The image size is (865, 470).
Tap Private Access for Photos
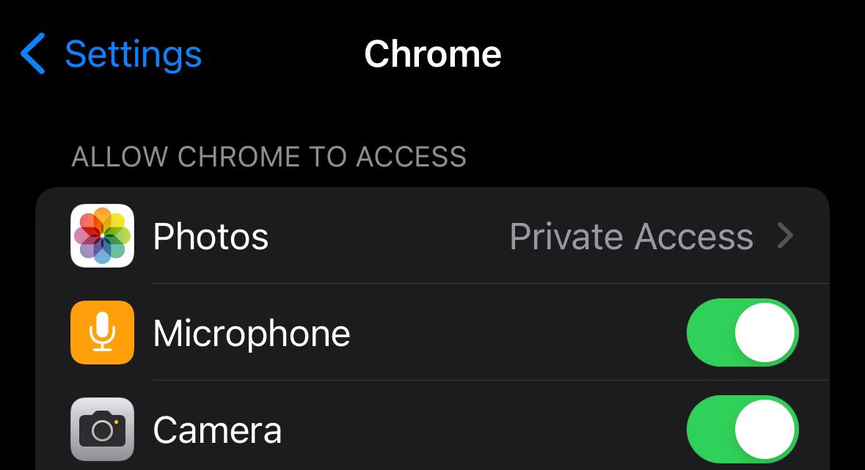tap(632, 235)
